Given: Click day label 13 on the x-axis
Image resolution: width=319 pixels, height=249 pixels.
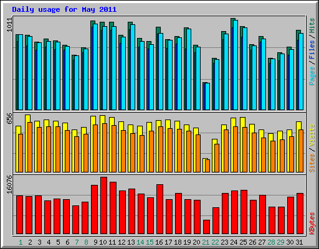Looking at the screenshot, I should pos(131,242).
